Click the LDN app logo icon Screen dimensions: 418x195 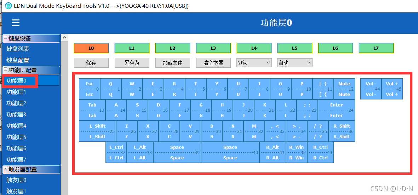click(8, 6)
